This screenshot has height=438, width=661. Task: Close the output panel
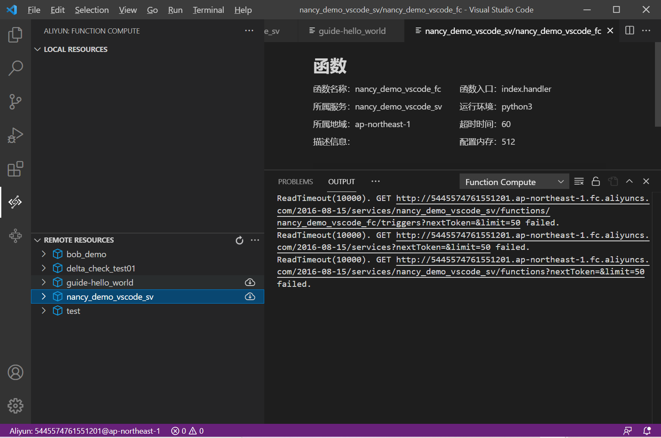(x=646, y=181)
